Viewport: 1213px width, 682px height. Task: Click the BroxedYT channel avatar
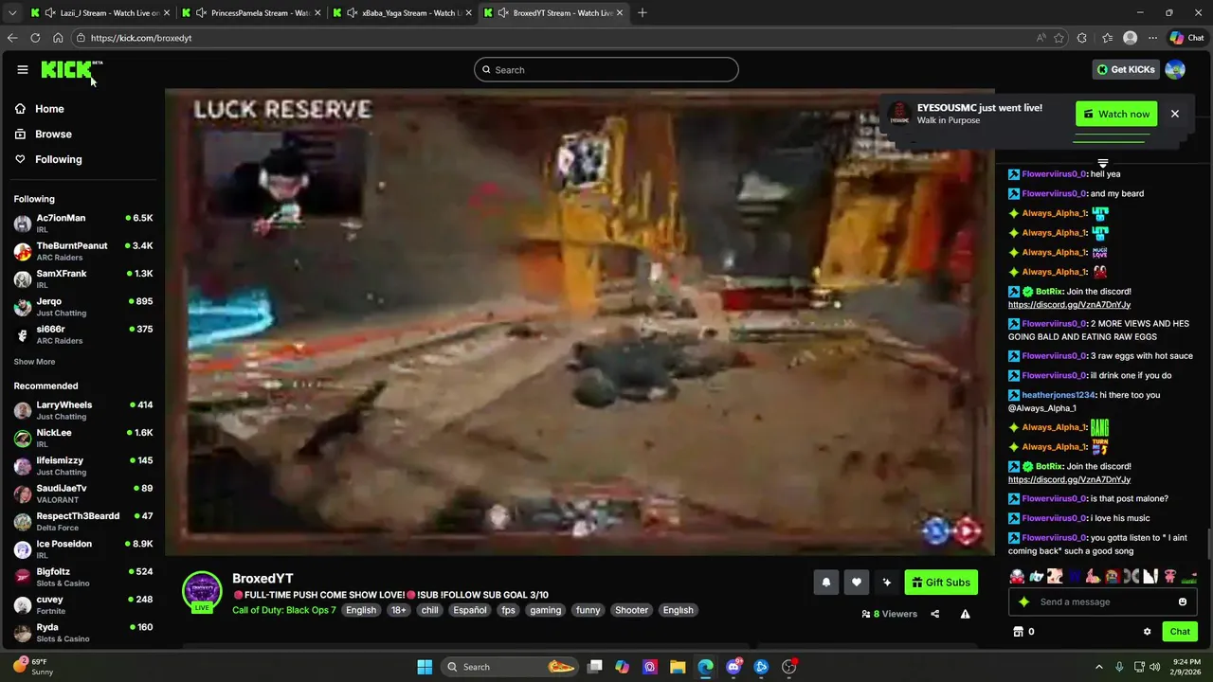202,591
